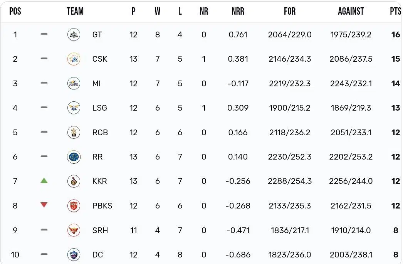
Task: Click the SRH team logo
Action: tap(74, 230)
